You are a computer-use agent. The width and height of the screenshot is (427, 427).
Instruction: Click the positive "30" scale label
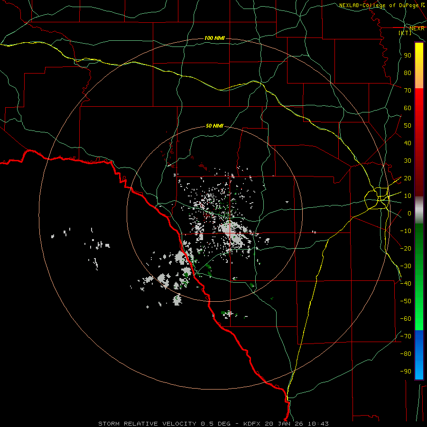(408, 161)
